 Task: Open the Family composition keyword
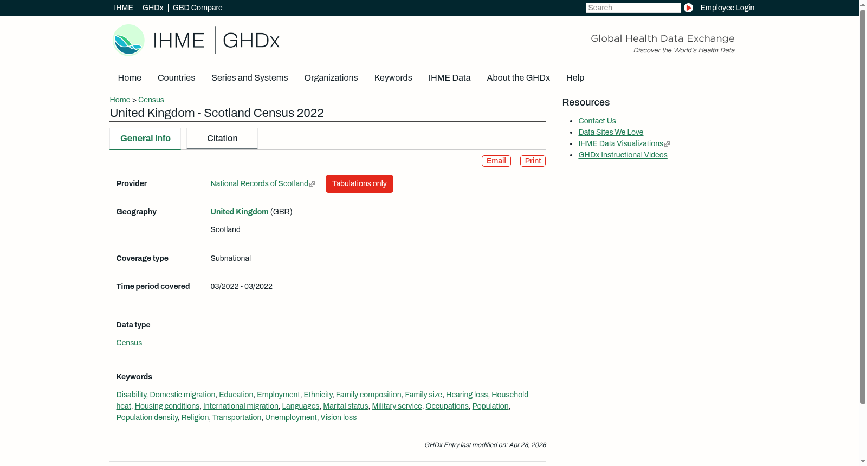coord(368,395)
